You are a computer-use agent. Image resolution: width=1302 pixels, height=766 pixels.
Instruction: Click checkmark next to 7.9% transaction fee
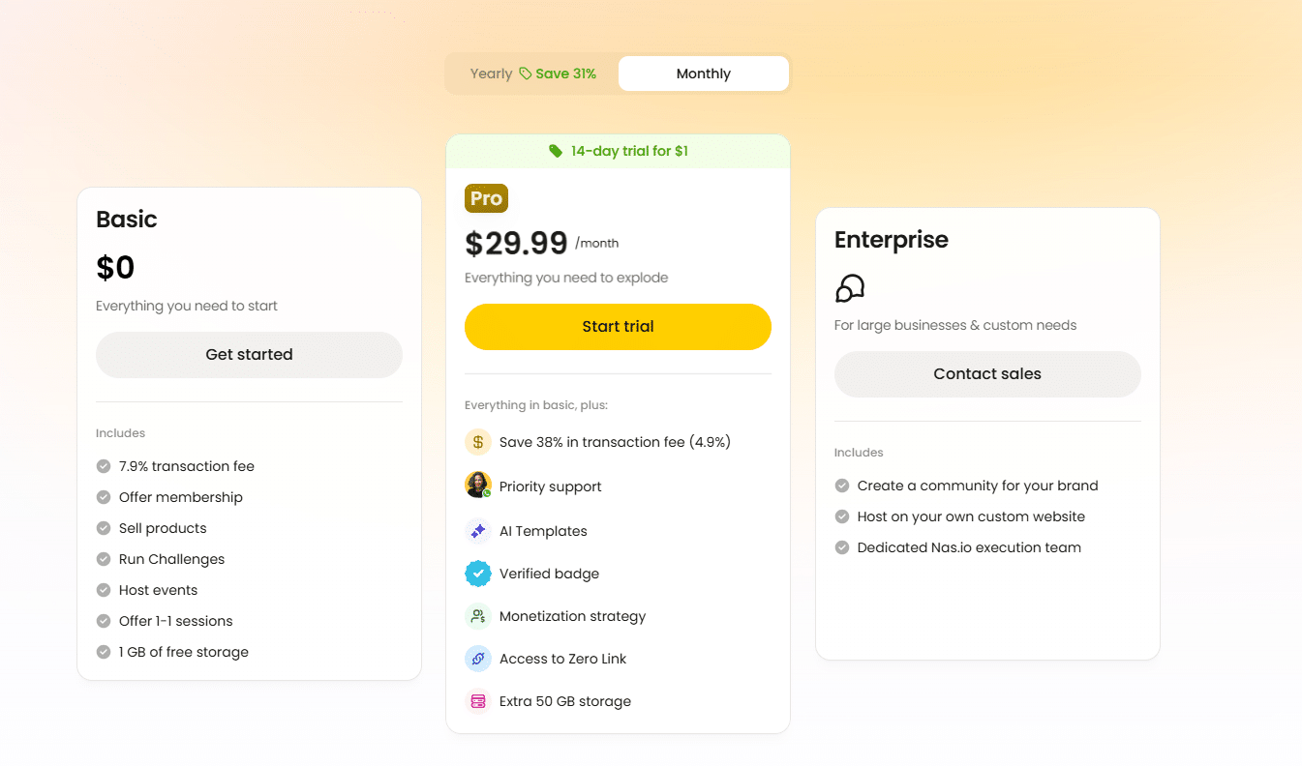pyautogui.click(x=104, y=466)
